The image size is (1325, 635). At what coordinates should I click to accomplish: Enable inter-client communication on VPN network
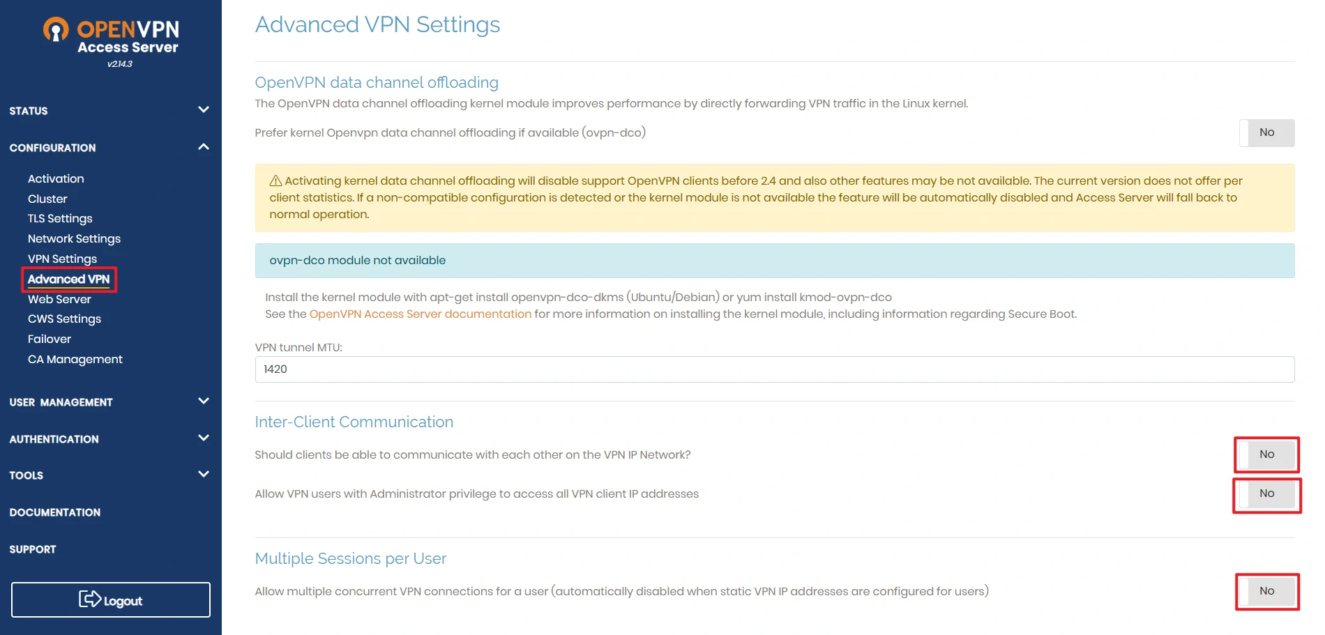click(1266, 454)
